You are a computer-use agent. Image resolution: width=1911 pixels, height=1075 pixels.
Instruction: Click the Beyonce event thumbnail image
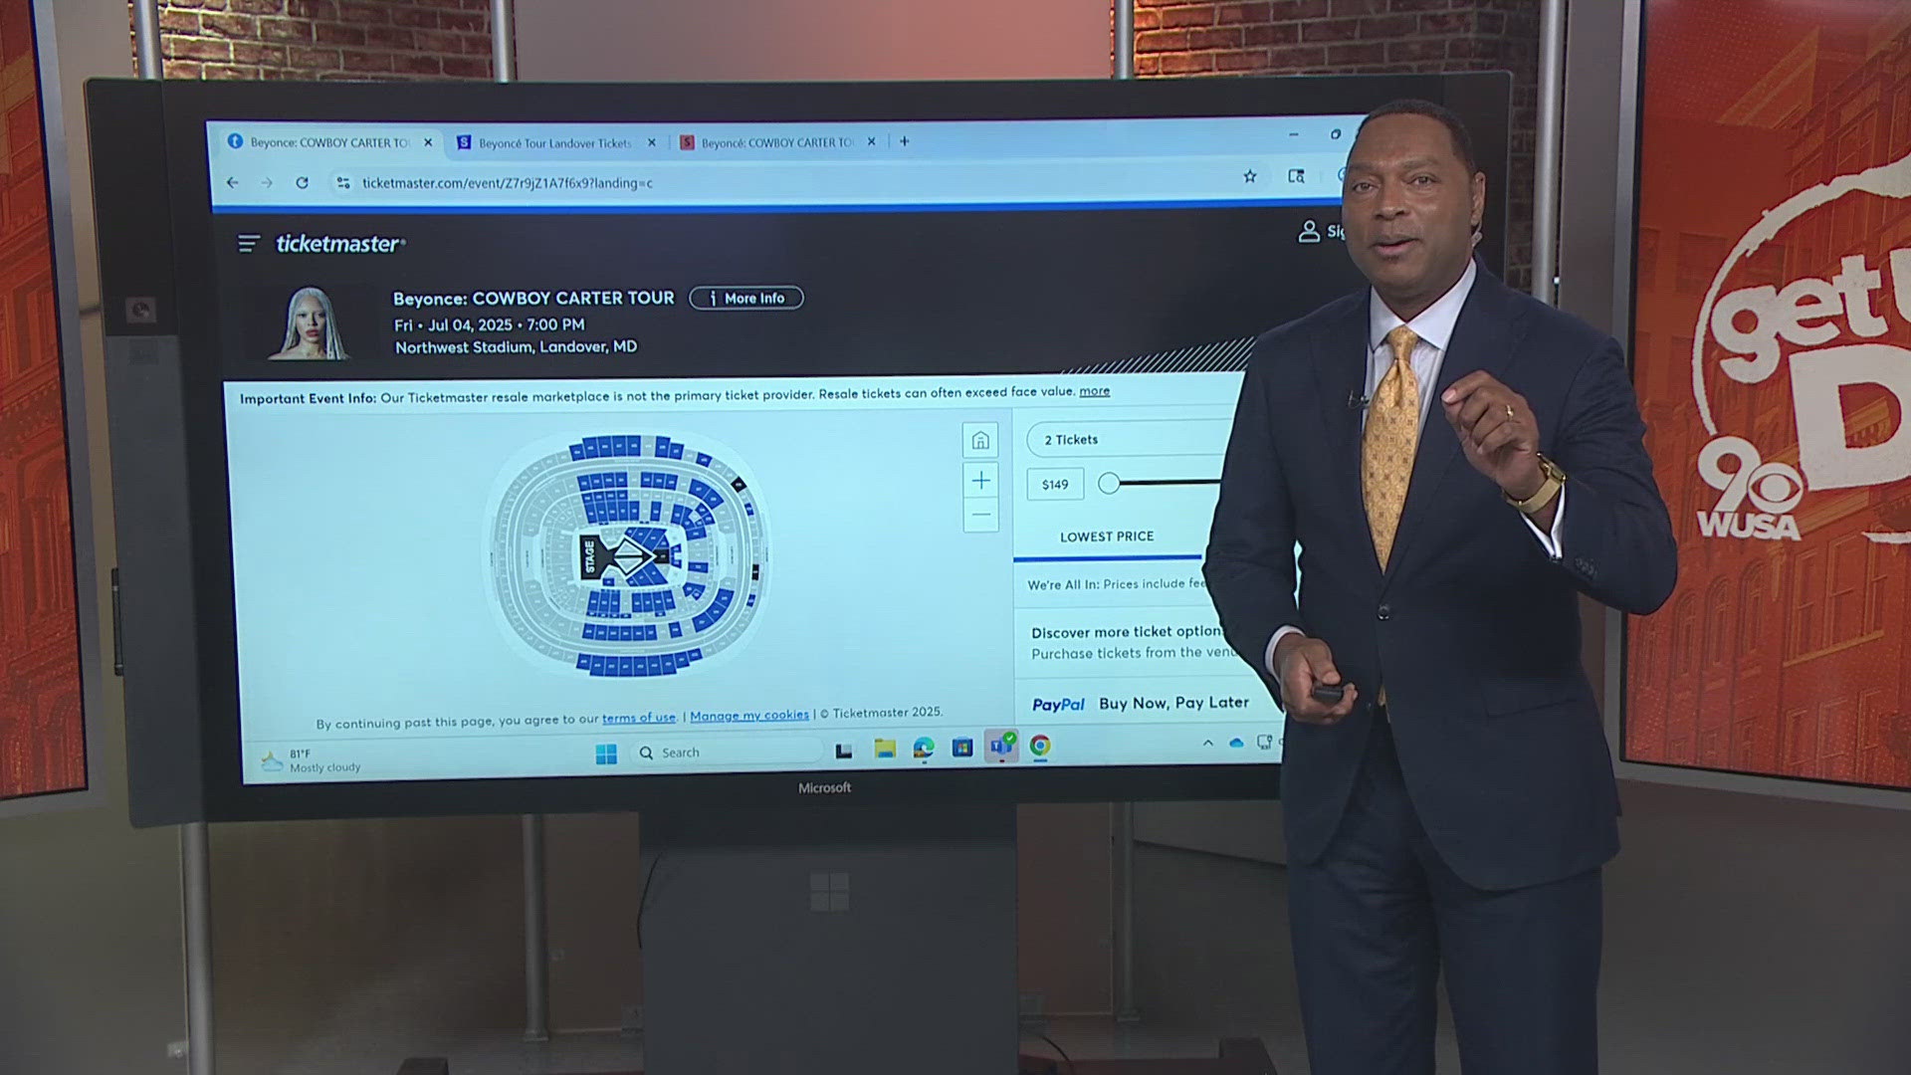click(310, 323)
